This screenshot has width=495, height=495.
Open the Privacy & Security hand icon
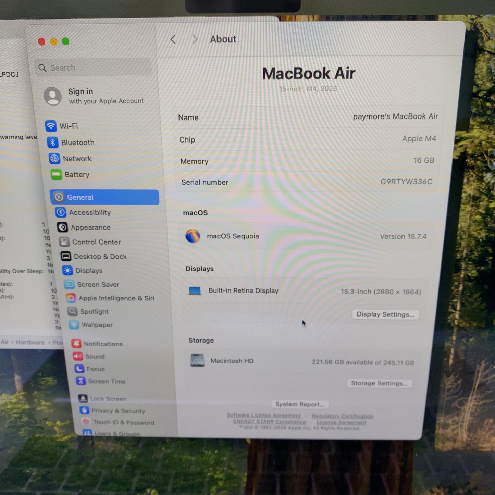(x=84, y=410)
